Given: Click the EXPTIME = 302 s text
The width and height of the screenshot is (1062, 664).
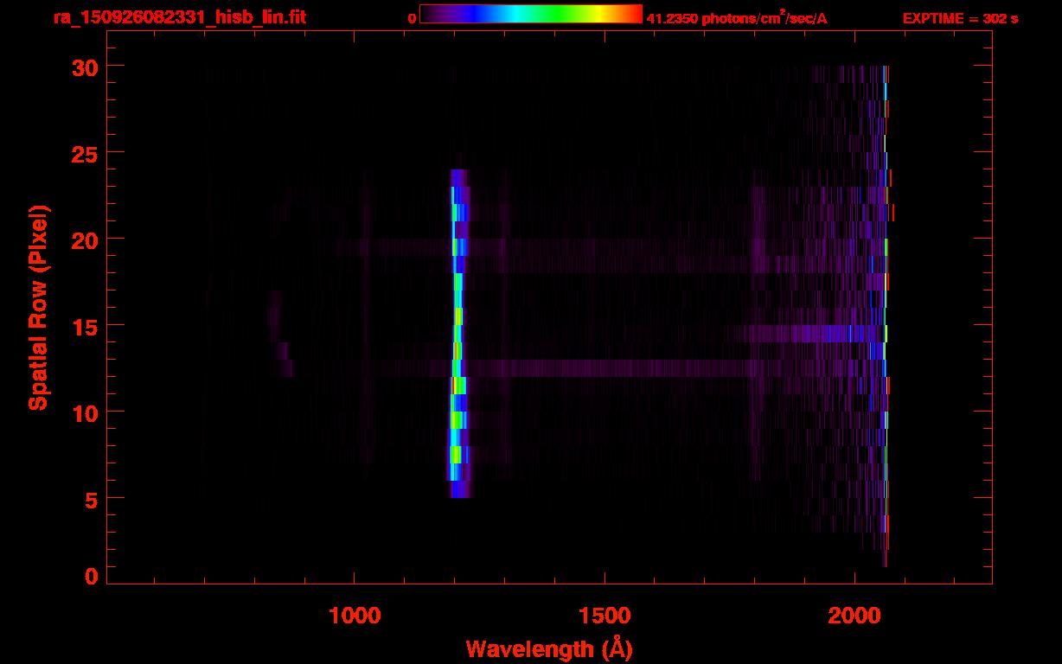Looking at the screenshot, I should [960, 18].
